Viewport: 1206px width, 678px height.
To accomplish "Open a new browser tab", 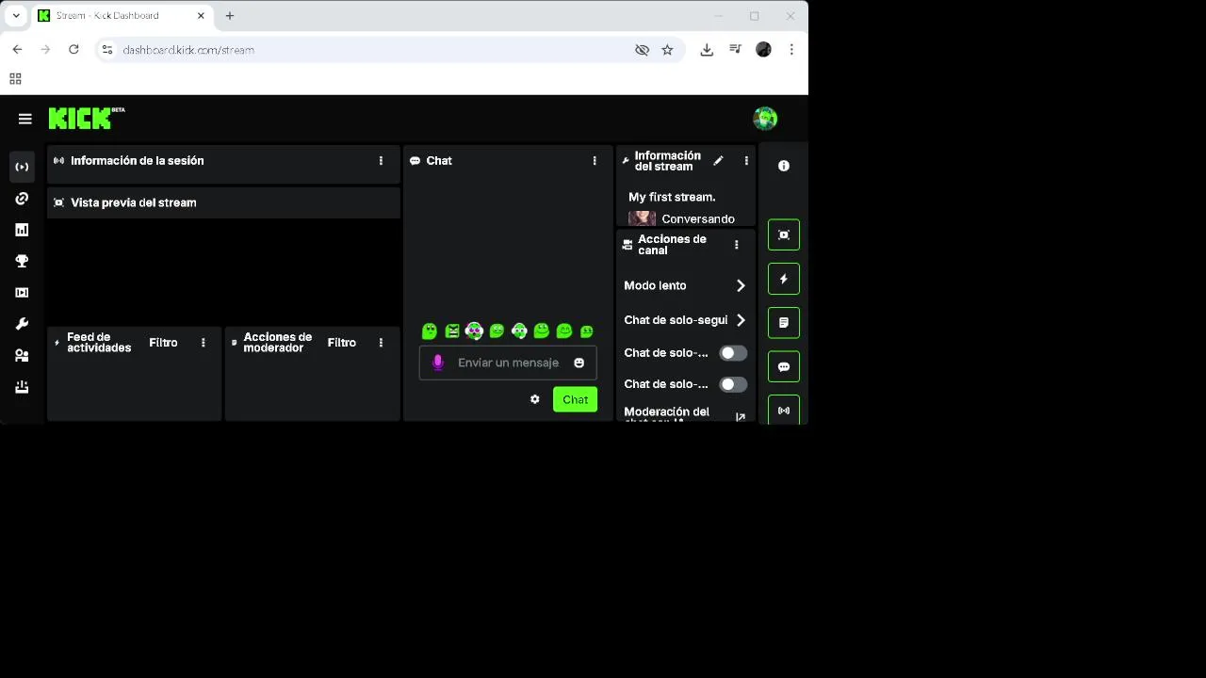I will point(230,15).
